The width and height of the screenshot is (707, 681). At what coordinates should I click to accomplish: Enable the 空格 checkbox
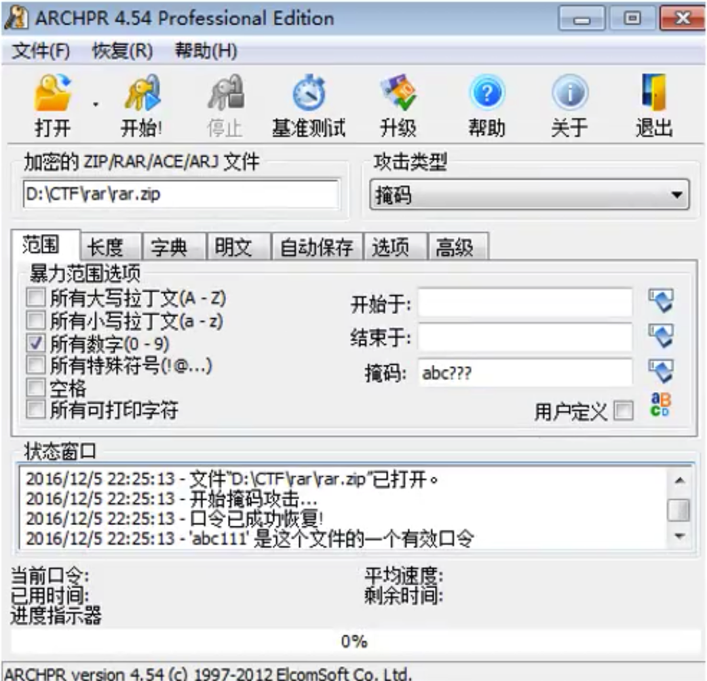pos(35,387)
